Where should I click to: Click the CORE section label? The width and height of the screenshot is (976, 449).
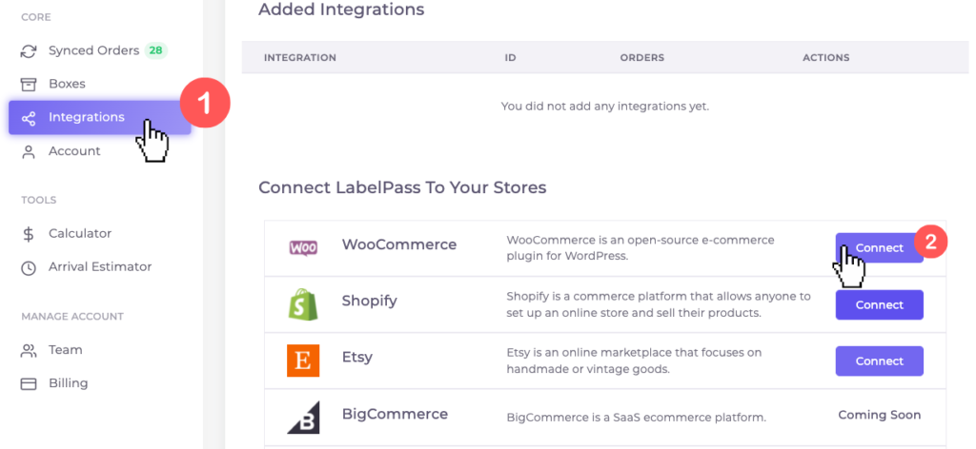pos(36,17)
